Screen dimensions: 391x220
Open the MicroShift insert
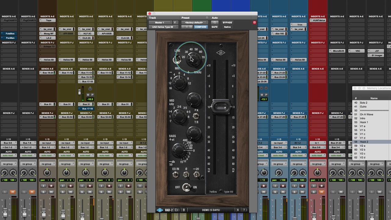coord(337,51)
